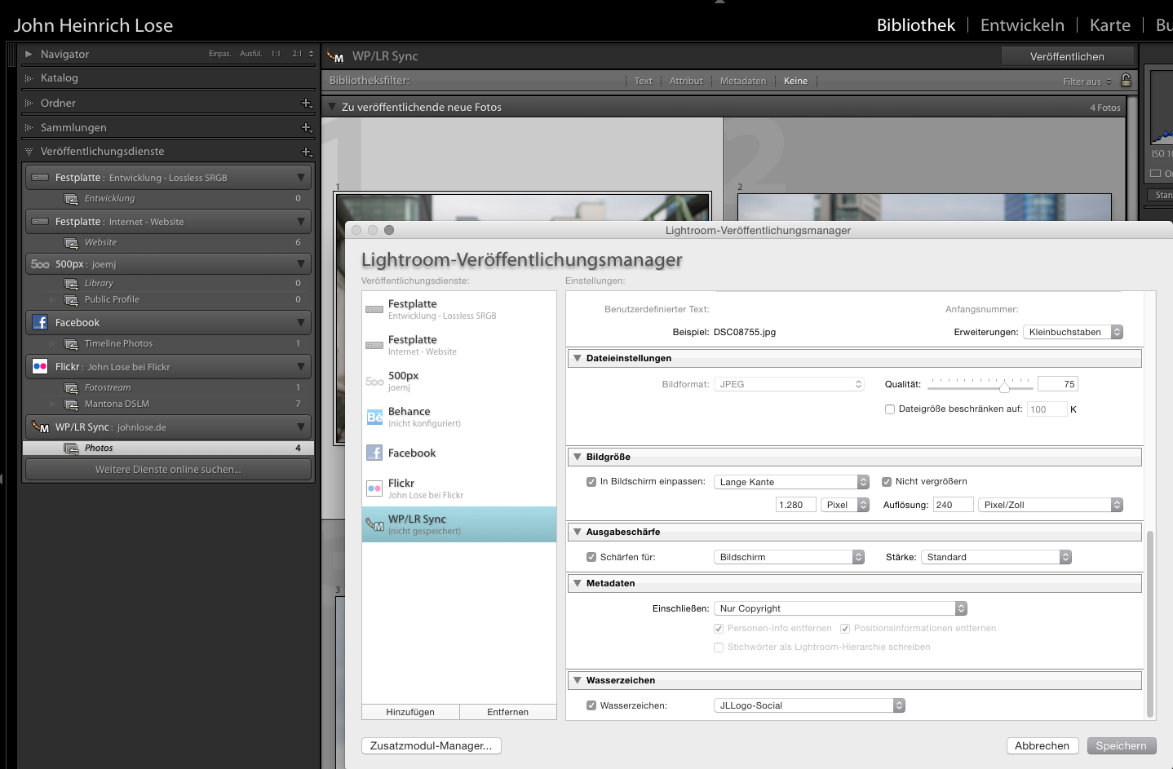
Task: Click the Auflösung input field
Action: [x=953, y=505]
